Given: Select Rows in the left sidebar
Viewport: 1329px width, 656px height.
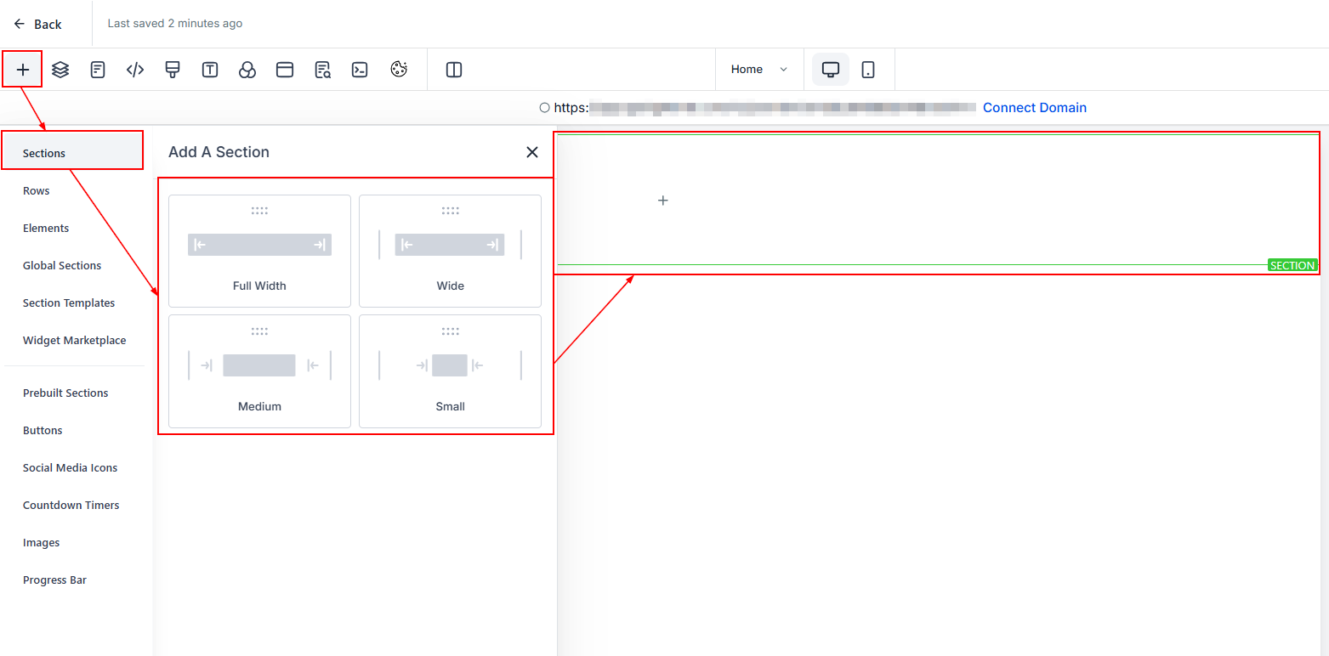Looking at the screenshot, I should [x=37, y=191].
